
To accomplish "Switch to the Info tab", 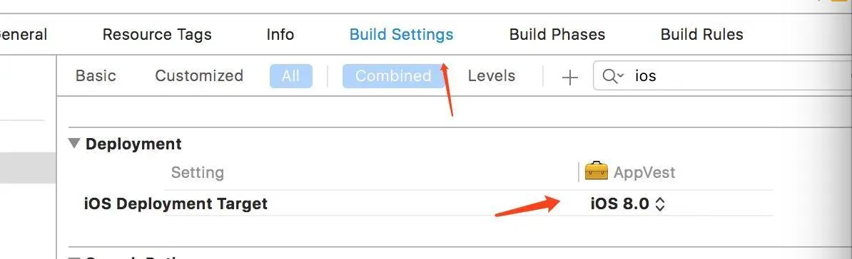I will (x=280, y=35).
